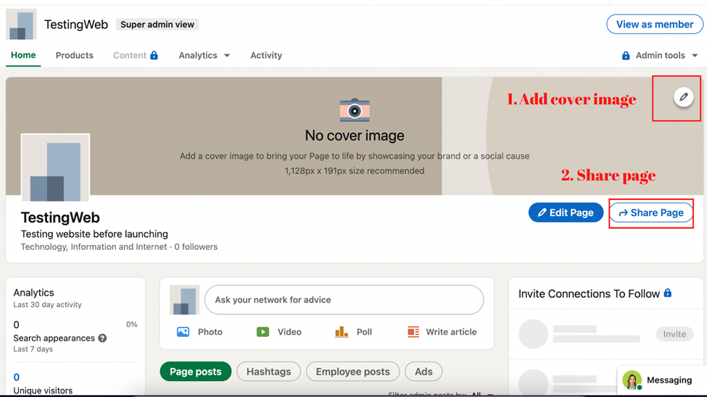Select the locked Content tab
707x397 pixels.
coord(136,56)
